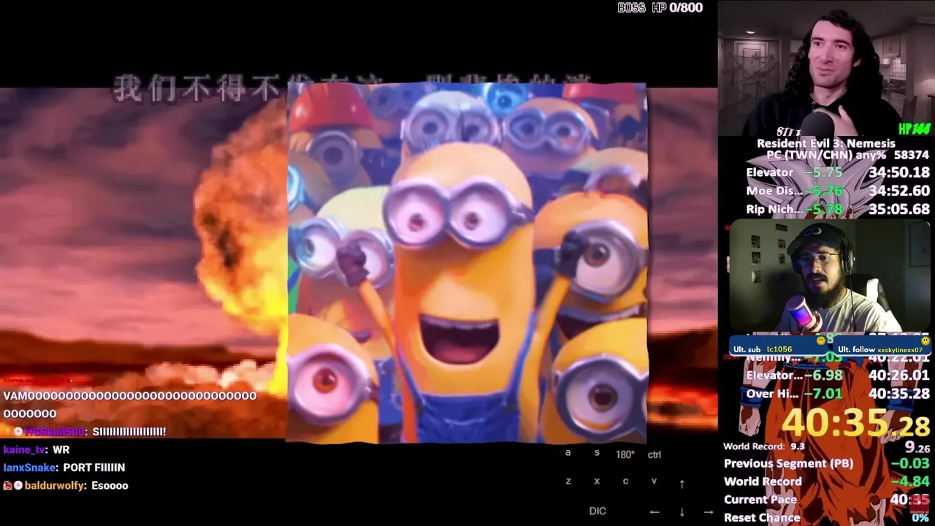Click the -5.75 delta on Elevator split
The width and height of the screenshot is (935, 526).
(x=825, y=172)
